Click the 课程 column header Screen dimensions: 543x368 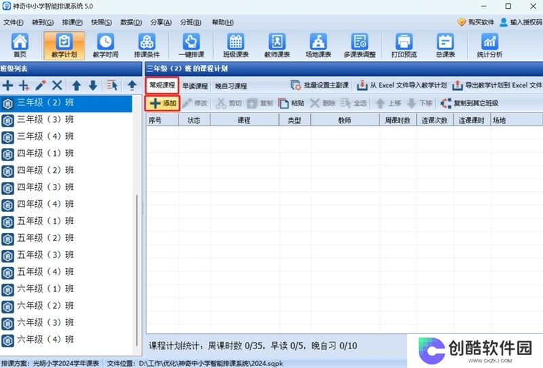tap(244, 120)
